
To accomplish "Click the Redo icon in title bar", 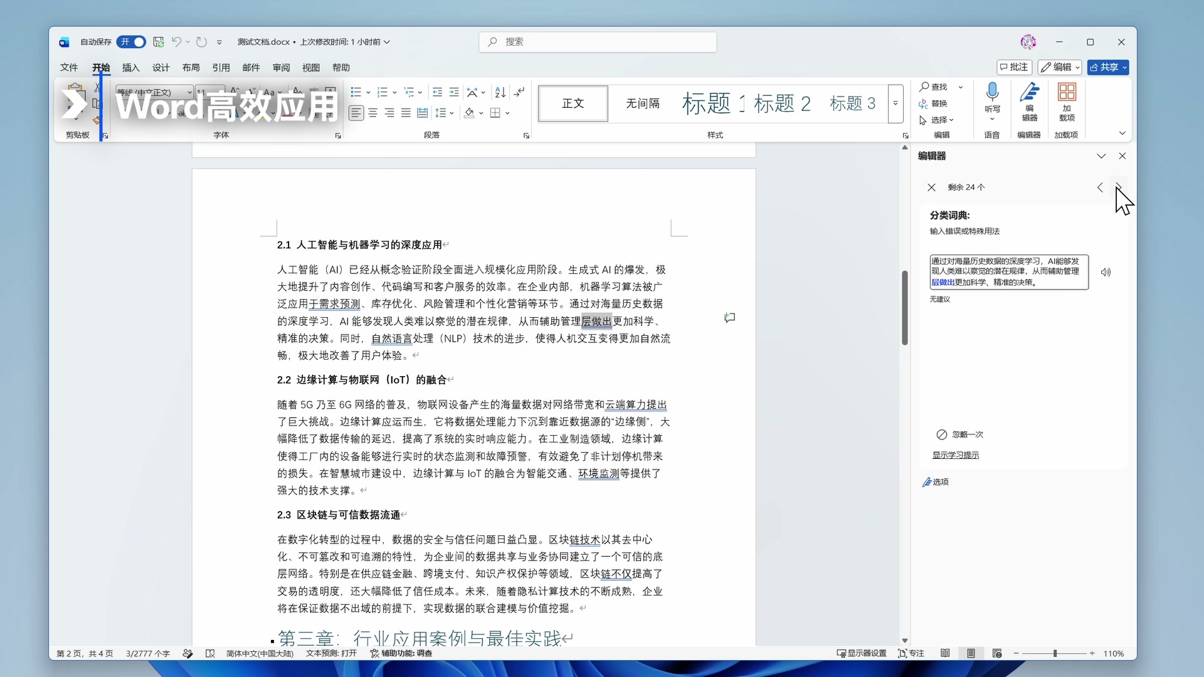I will (201, 42).
